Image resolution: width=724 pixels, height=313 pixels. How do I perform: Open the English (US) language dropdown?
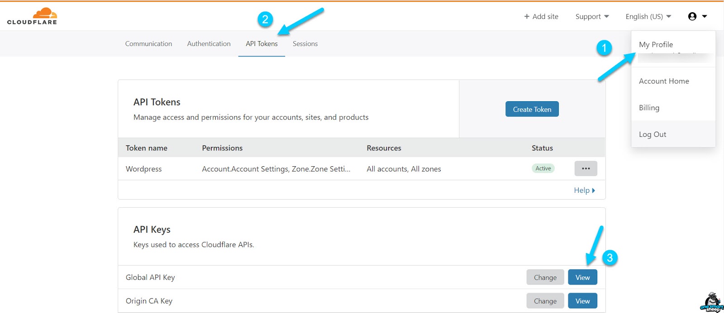(x=648, y=16)
